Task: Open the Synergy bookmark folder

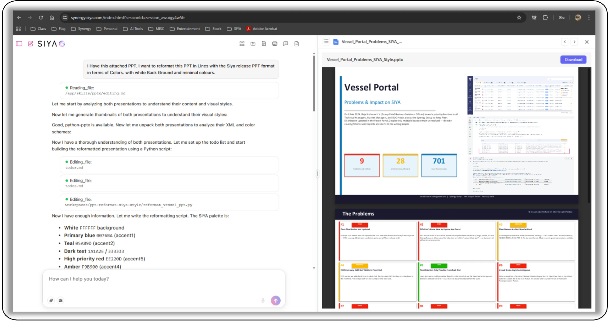Action: [x=81, y=29]
